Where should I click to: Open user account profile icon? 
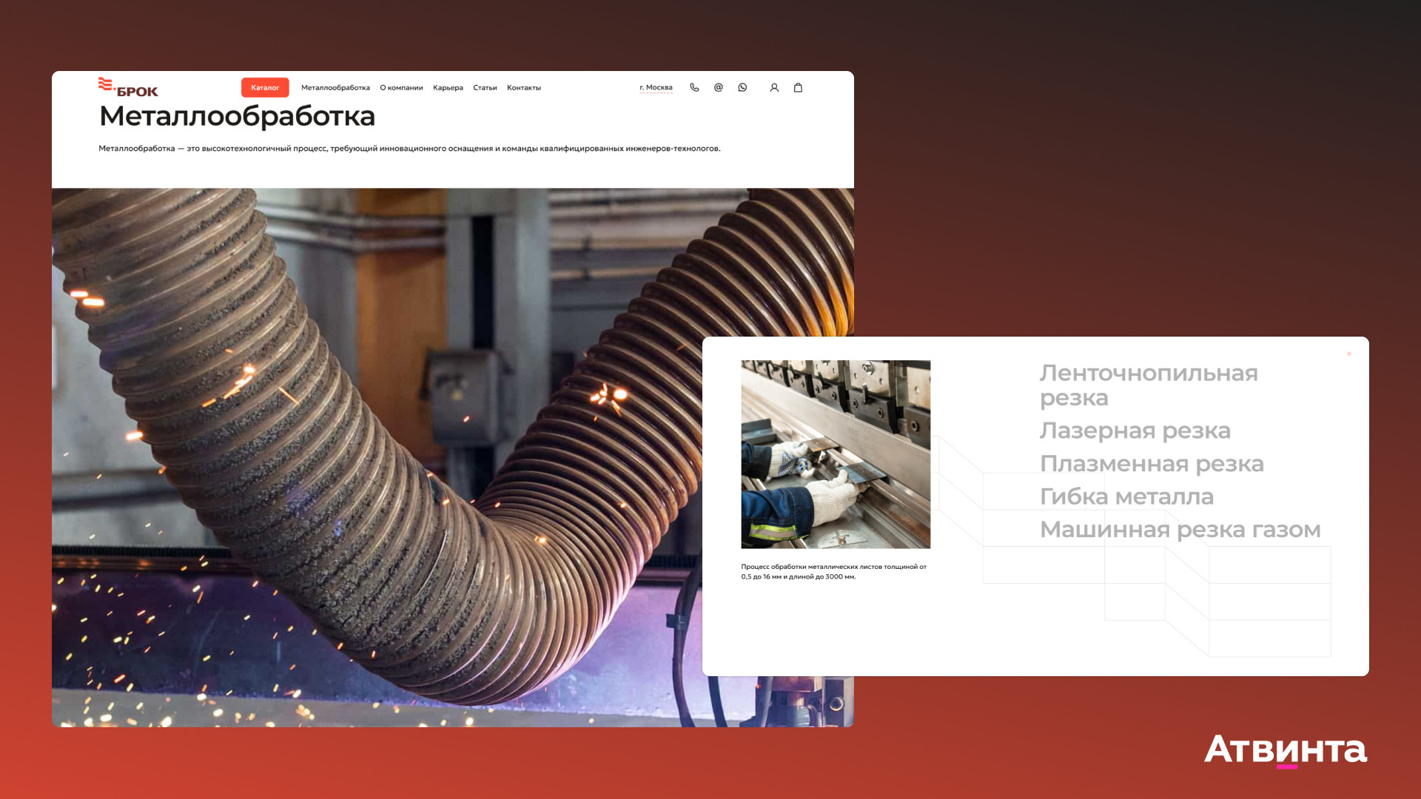(774, 87)
